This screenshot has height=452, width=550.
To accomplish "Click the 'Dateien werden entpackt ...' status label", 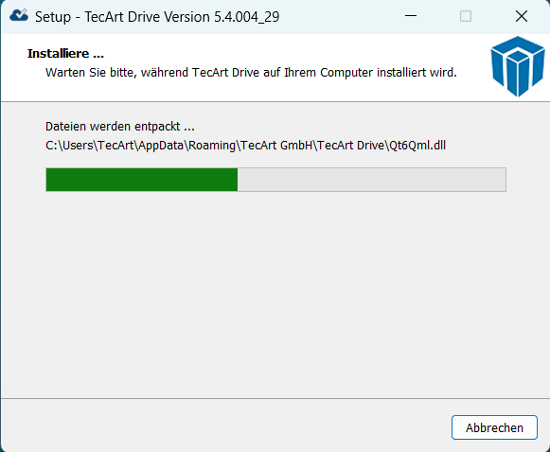I will pos(120,126).
